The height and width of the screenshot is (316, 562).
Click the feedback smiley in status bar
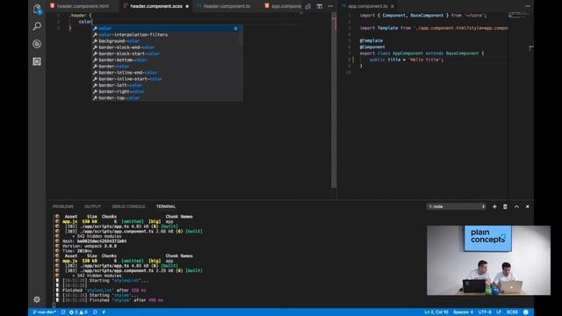click(526, 312)
